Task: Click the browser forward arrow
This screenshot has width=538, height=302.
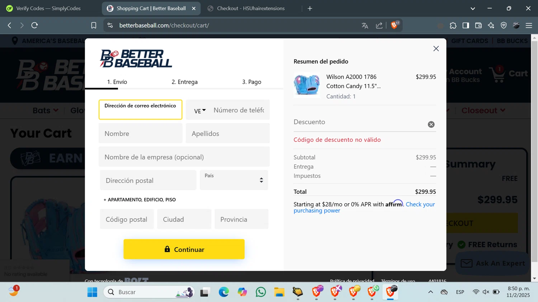Action: 22,25
